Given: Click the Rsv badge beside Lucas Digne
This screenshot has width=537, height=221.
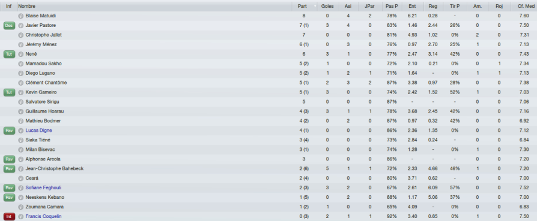Looking at the screenshot, I should tap(9, 131).
